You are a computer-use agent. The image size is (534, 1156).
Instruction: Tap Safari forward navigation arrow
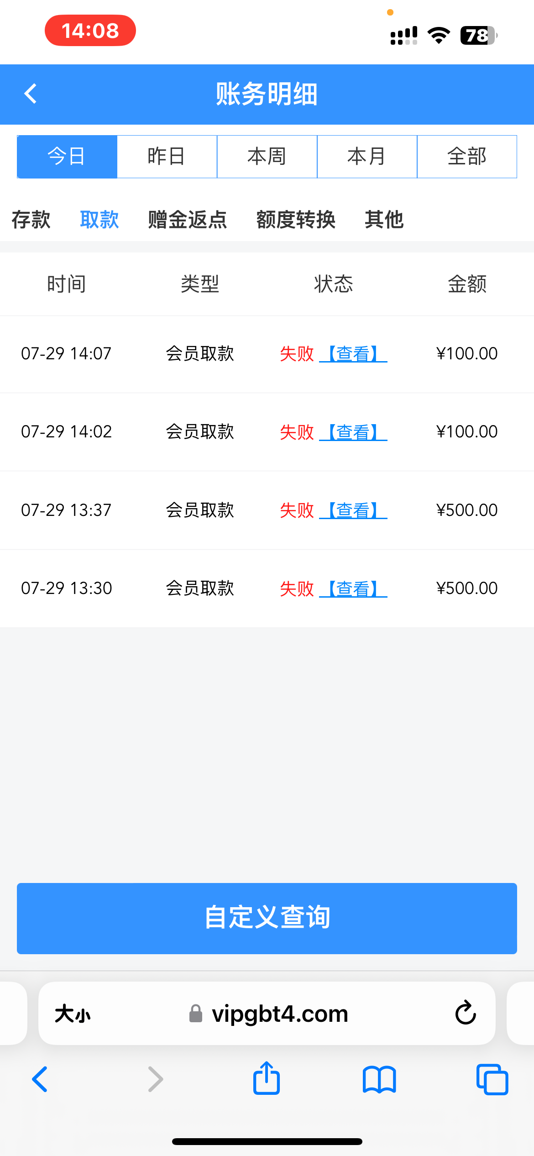pyautogui.click(x=155, y=1079)
